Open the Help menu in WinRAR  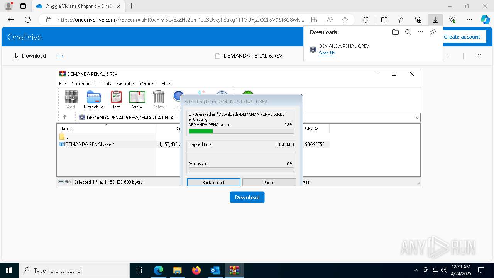(x=166, y=84)
